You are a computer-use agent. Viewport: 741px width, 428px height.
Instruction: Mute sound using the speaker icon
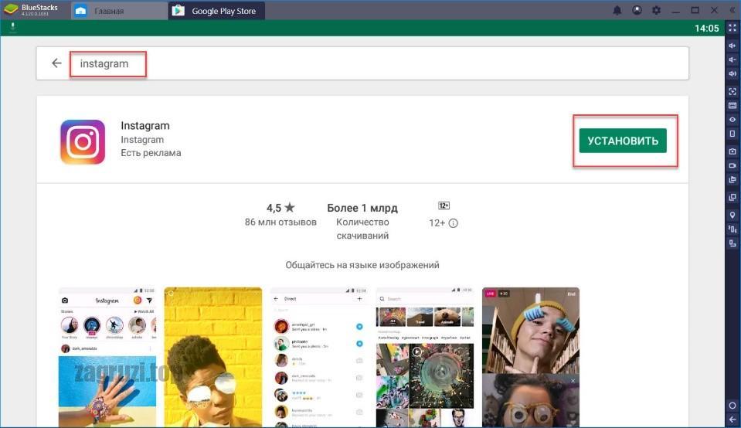pyautogui.click(x=732, y=73)
